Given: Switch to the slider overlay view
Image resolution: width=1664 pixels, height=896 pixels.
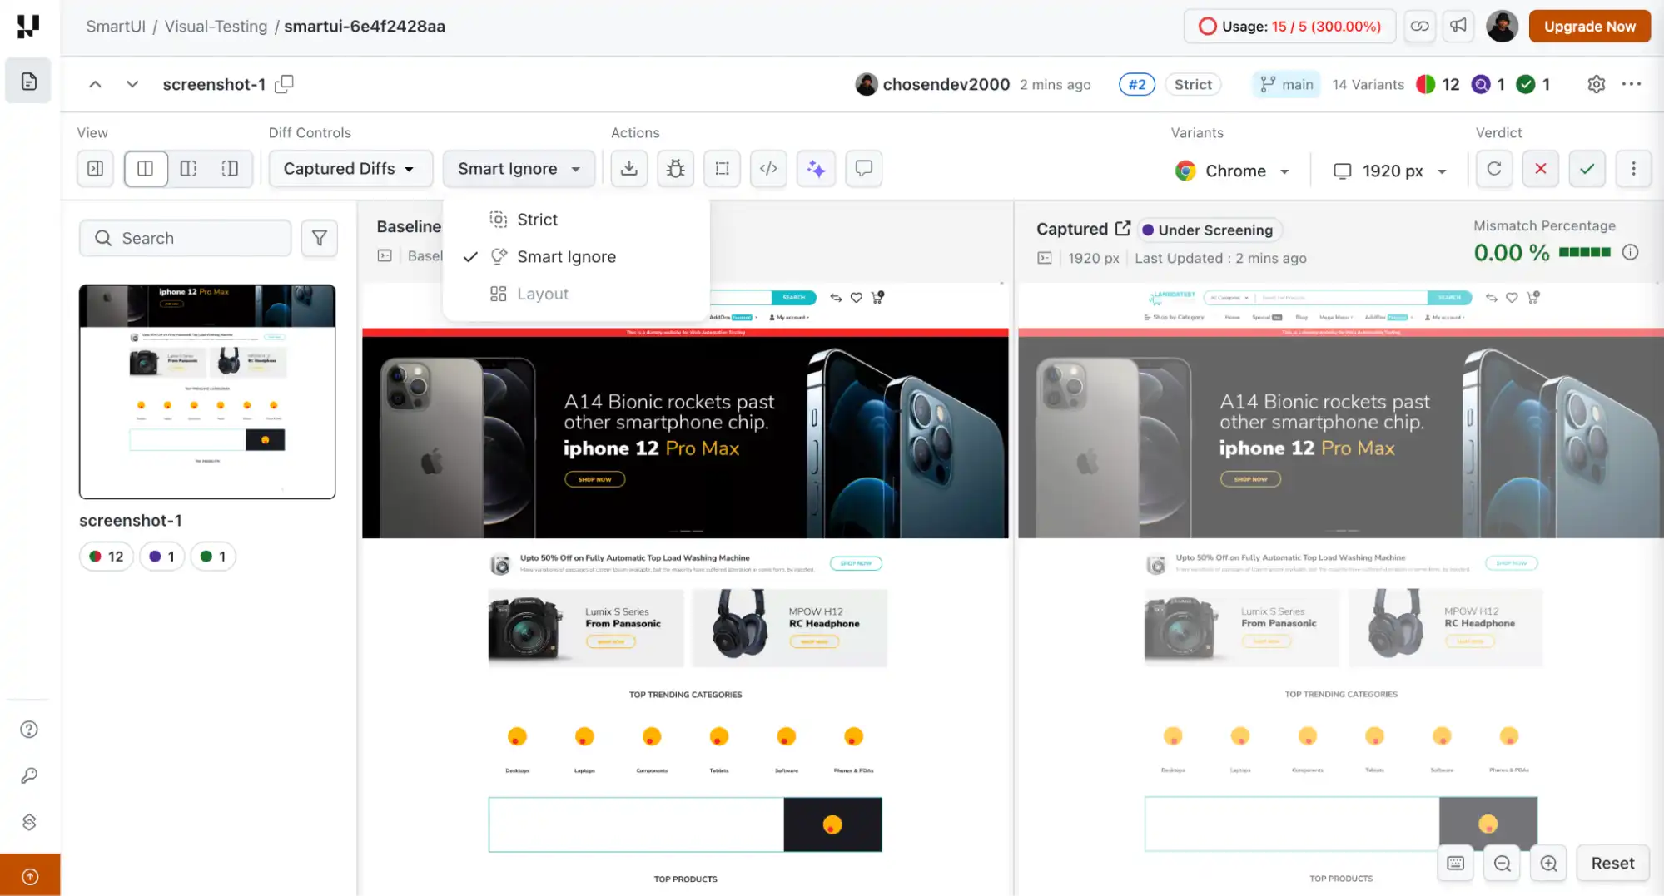Looking at the screenshot, I should 231,169.
